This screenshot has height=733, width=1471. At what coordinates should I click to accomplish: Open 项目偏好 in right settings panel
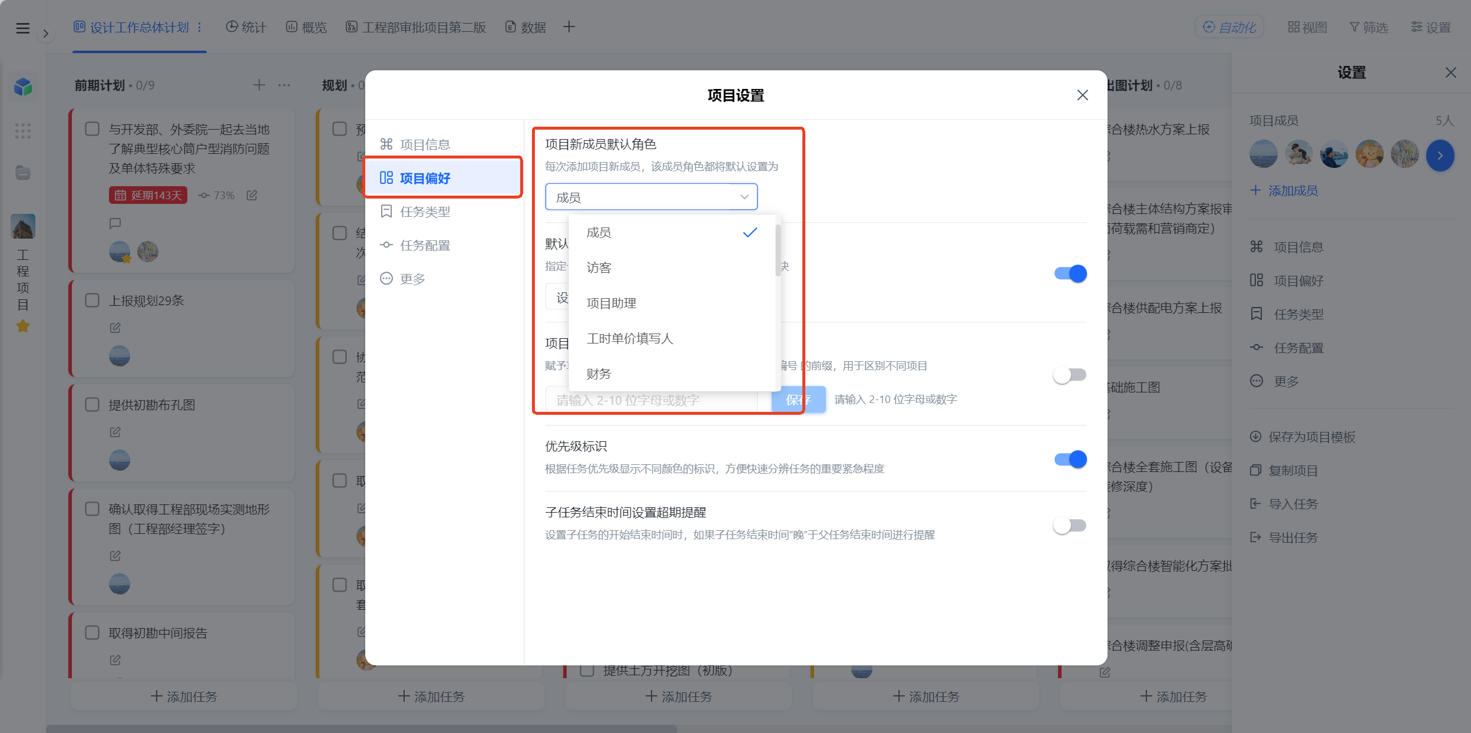point(1287,280)
